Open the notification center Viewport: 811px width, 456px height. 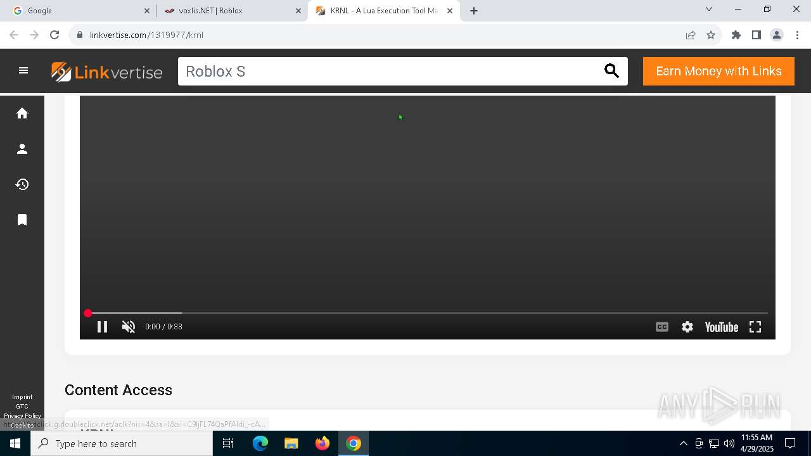pos(790,443)
